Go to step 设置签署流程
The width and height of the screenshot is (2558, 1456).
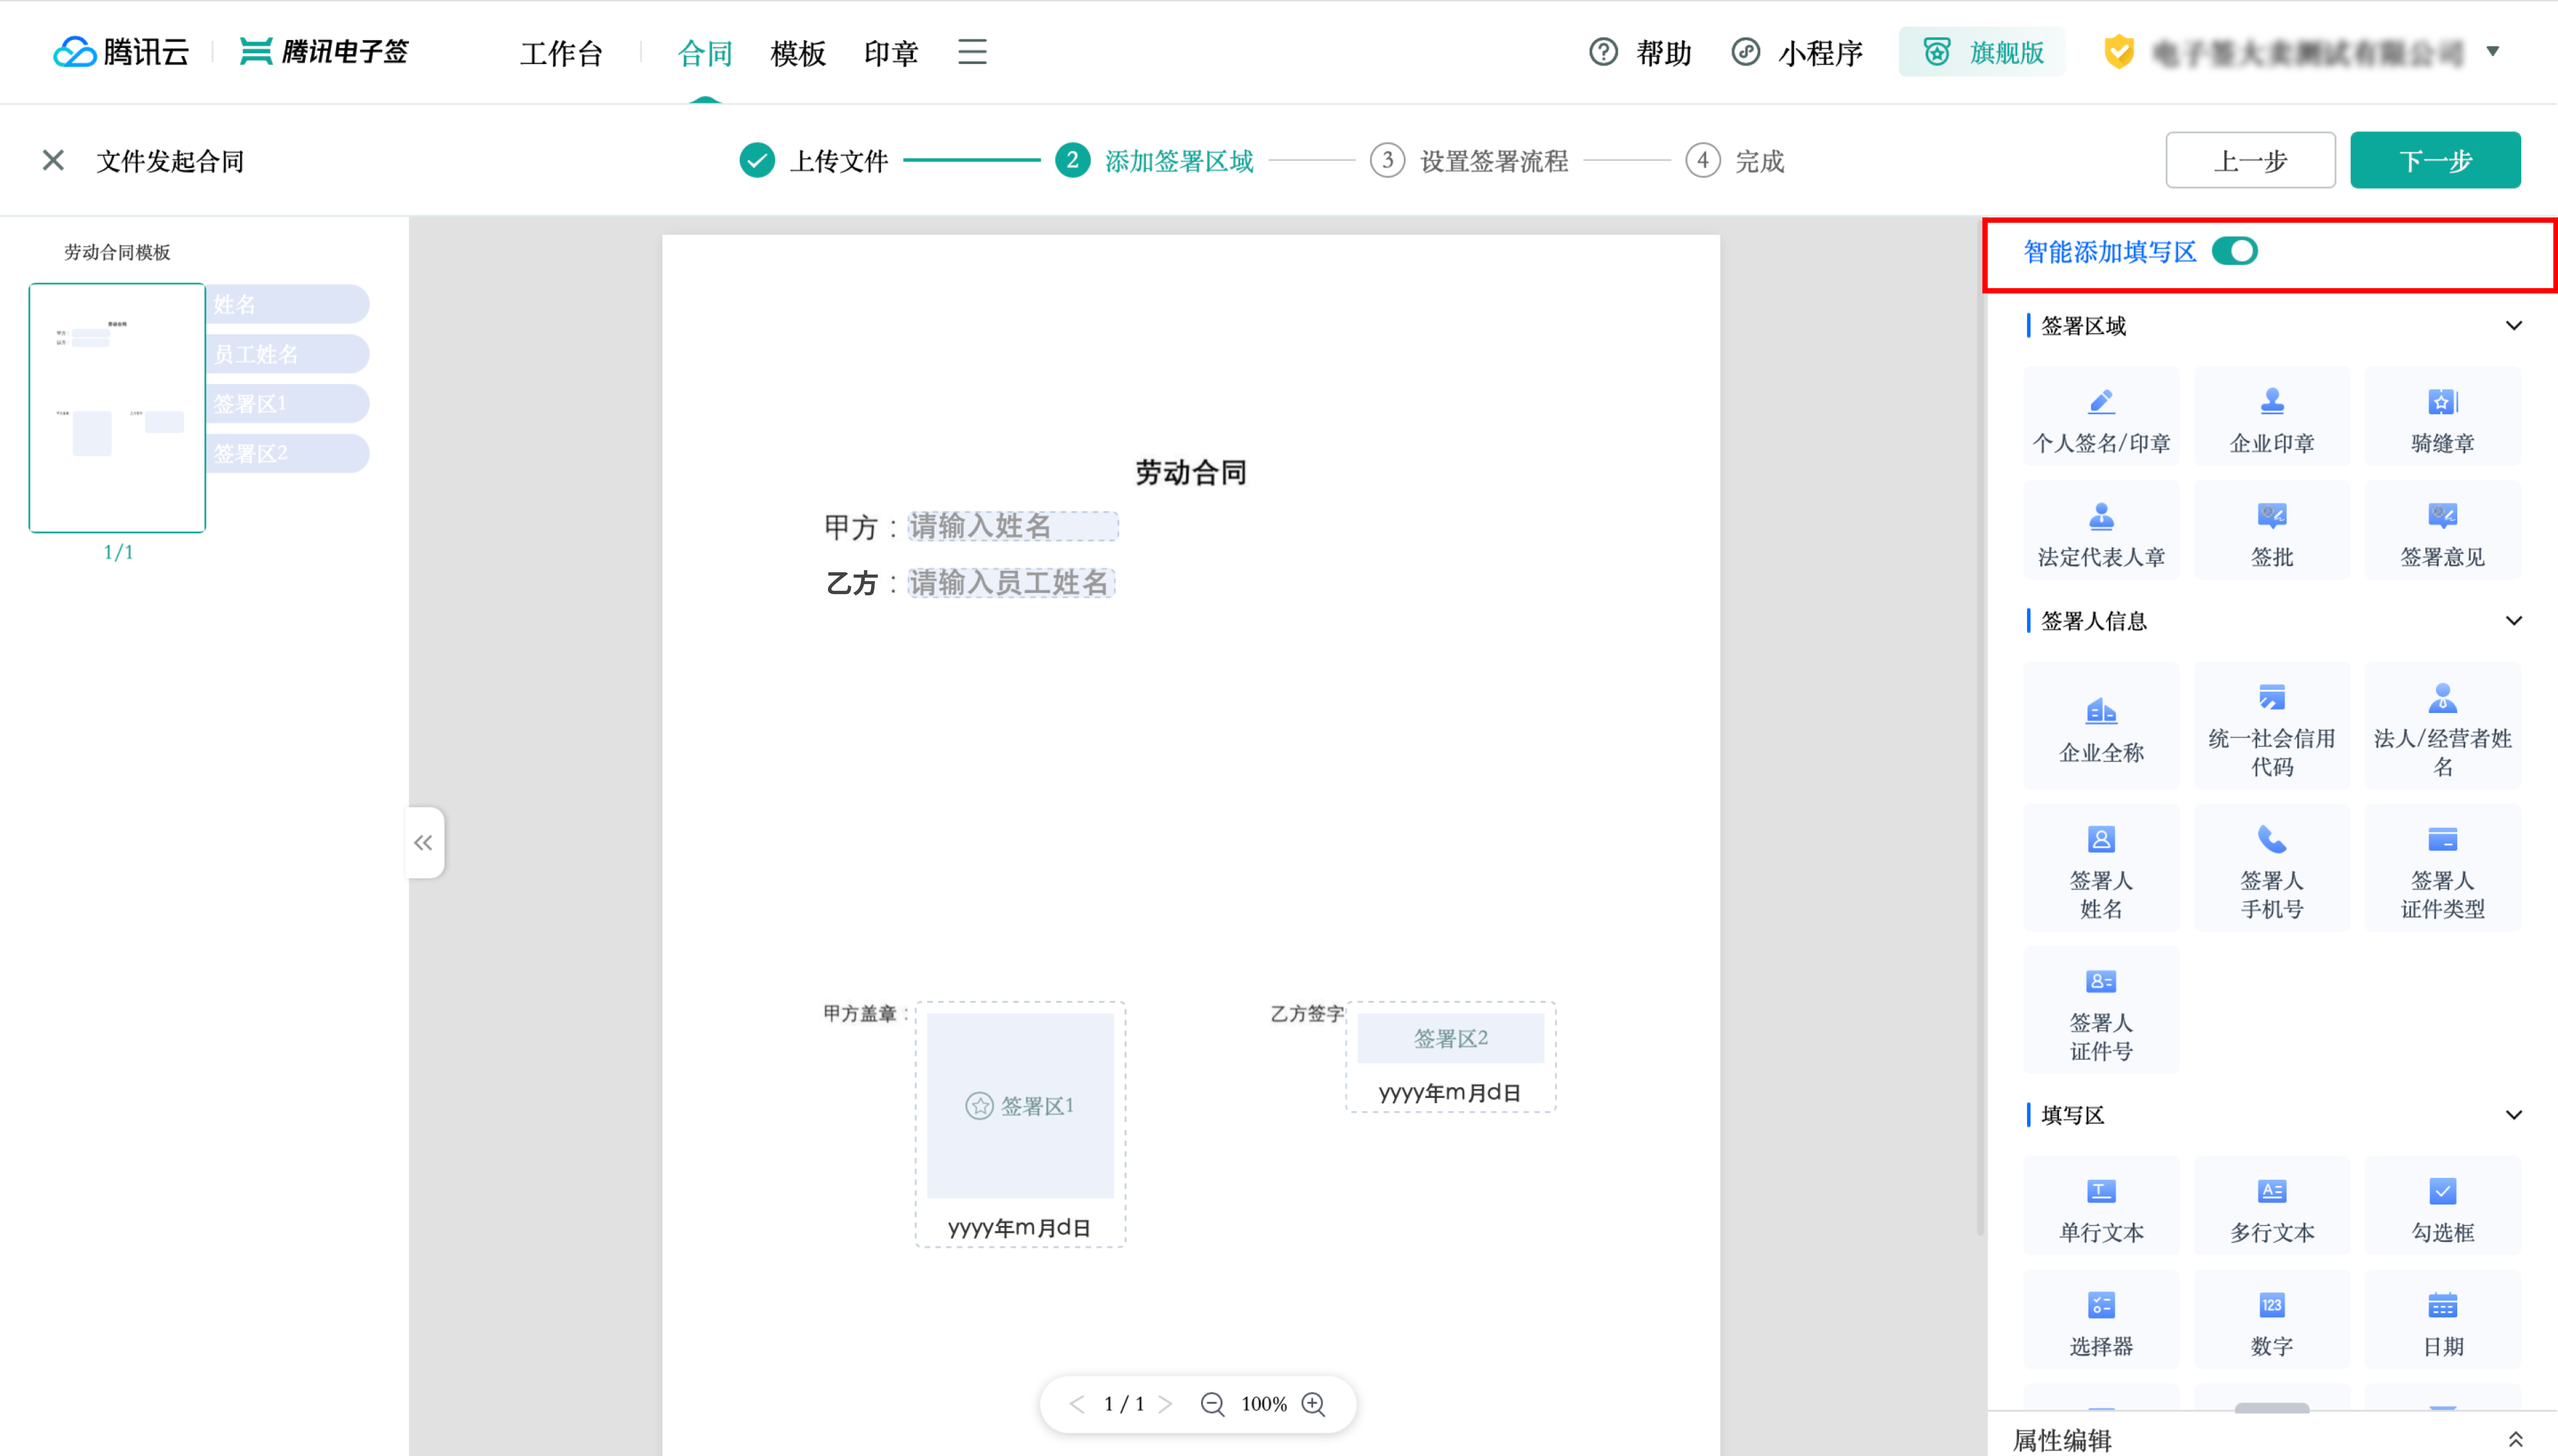point(1469,161)
